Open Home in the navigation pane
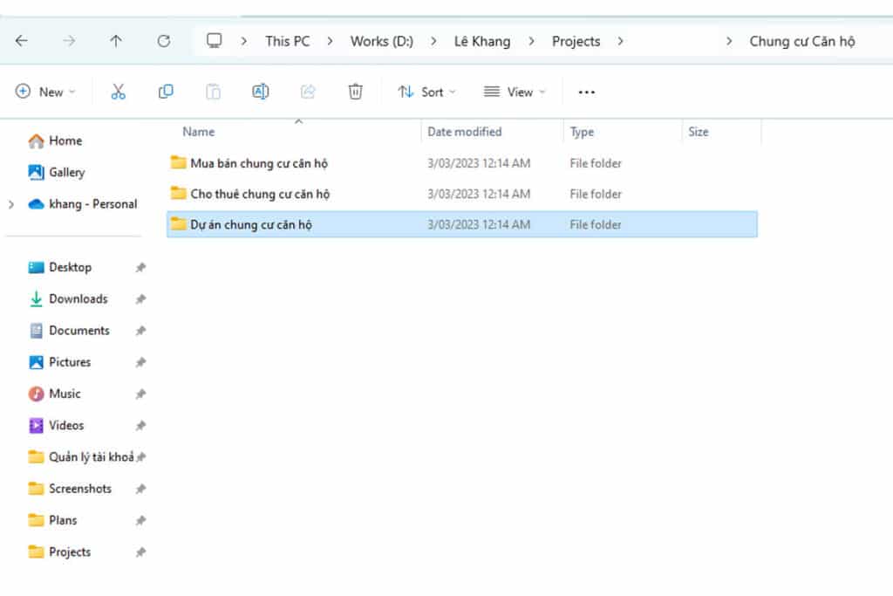The image size is (893, 596). 55,140
